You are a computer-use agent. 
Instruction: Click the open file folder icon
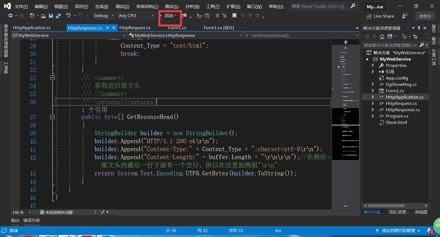[43, 16]
